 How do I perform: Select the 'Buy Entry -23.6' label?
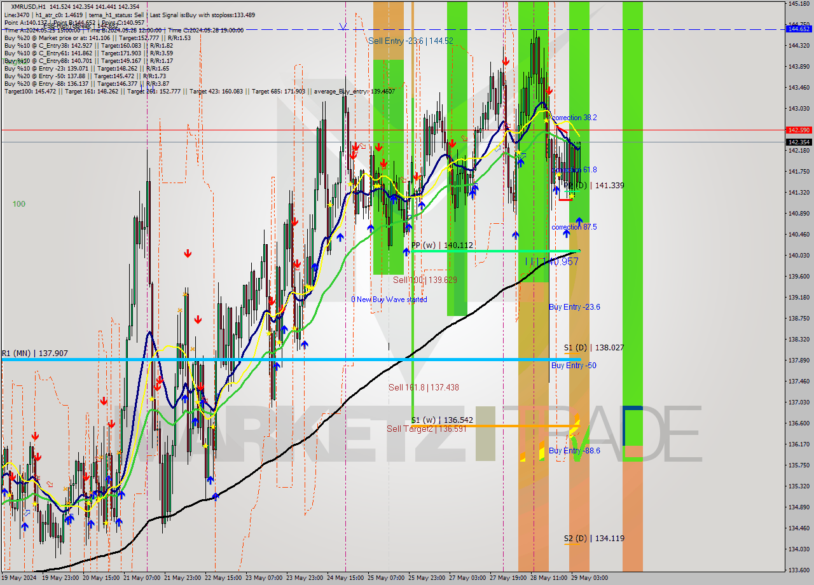pos(574,307)
